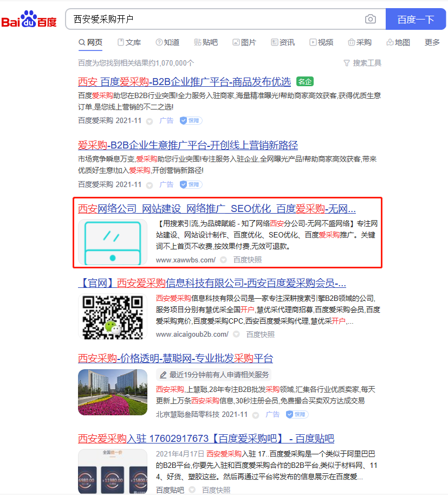
Task: Open the 地图 tab
Action: (399, 42)
